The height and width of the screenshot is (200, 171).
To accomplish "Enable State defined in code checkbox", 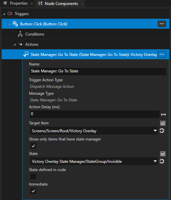I will (33, 176).
